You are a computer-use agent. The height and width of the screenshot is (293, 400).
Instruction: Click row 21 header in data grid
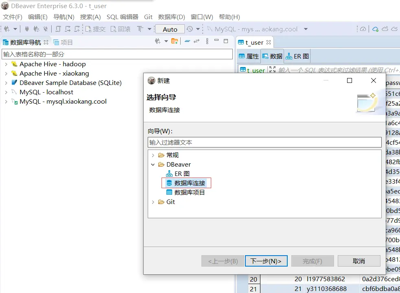click(x=254, y=289)
